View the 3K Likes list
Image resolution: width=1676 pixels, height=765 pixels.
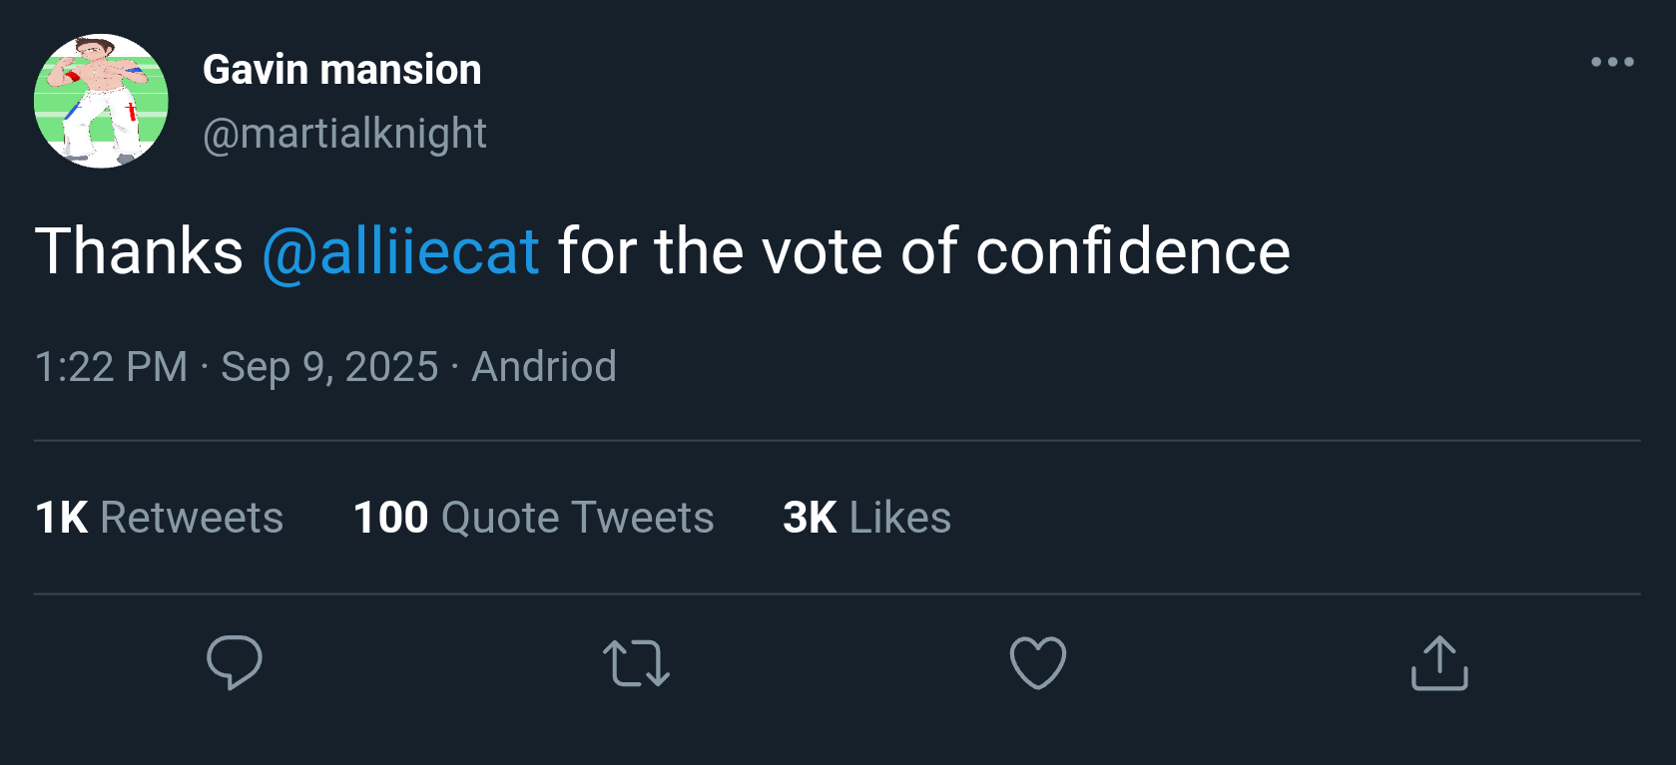[866, 518]
